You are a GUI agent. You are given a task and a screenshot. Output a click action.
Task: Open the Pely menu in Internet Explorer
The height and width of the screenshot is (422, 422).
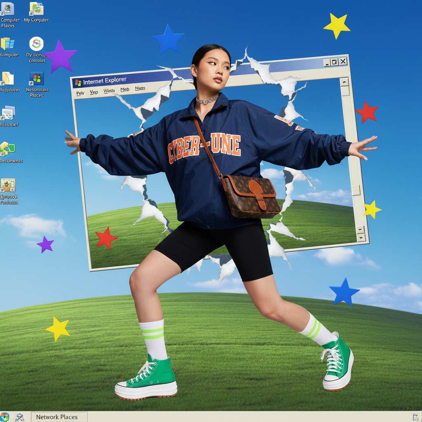(x=80, y=93)
